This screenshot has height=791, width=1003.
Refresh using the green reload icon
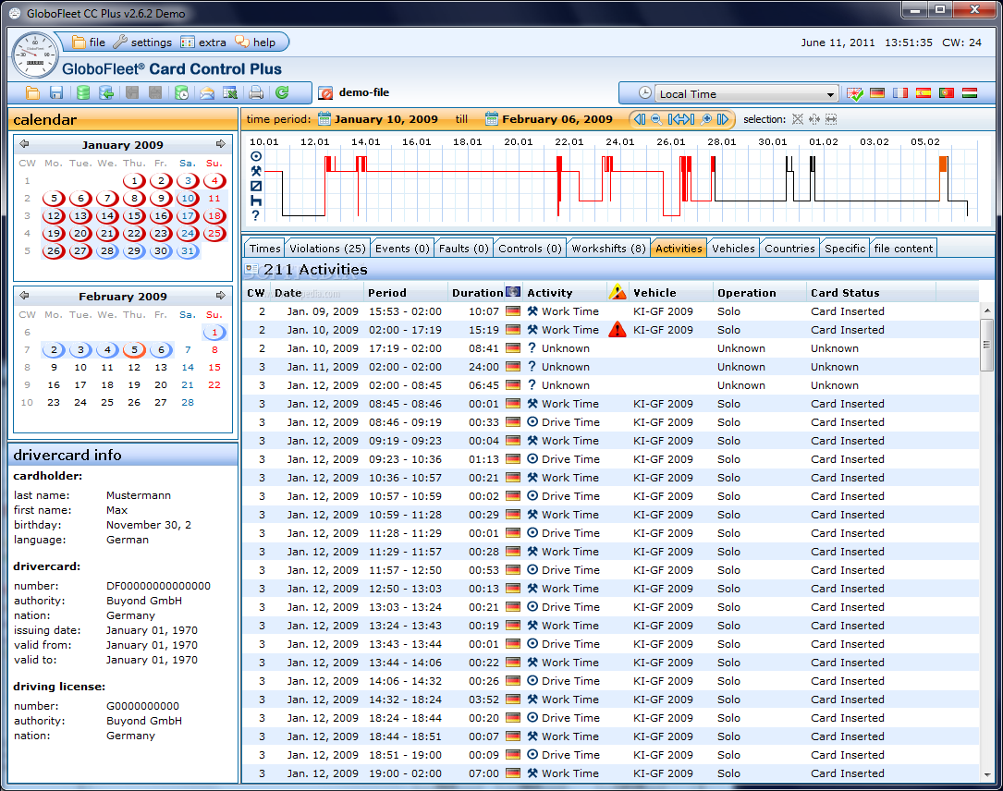[282, 93]
